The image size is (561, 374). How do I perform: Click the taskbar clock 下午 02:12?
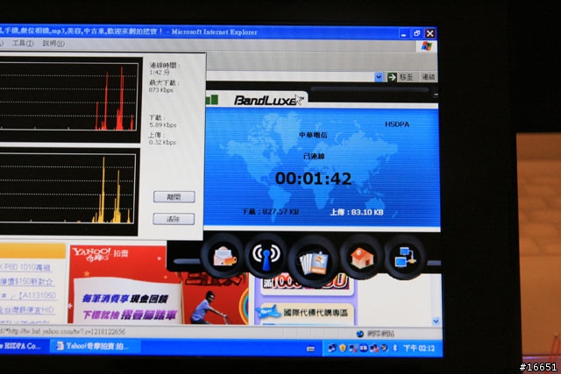(x=419, y=349)
